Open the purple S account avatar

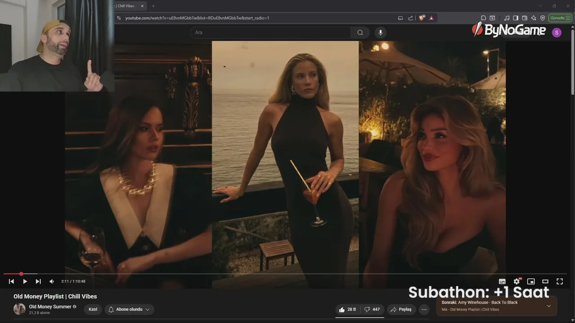coord(557,32)
